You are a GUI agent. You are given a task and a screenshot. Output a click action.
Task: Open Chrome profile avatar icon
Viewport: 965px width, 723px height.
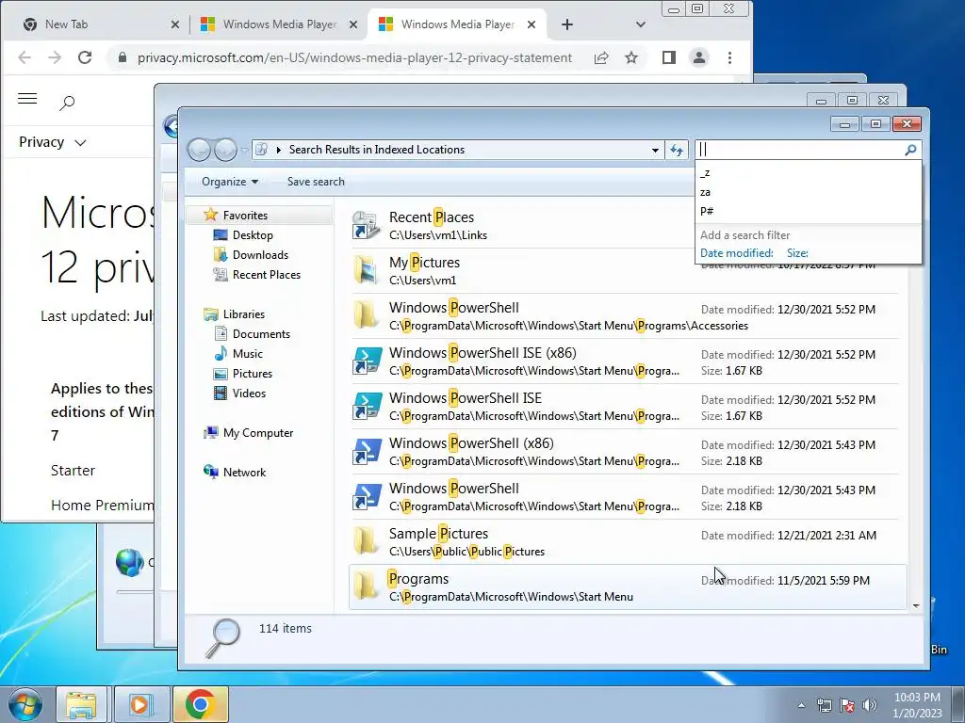click(x=699, y=57)
